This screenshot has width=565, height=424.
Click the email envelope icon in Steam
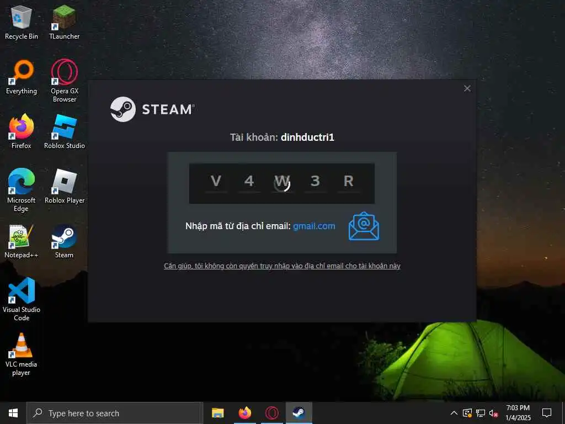[364, 226]
